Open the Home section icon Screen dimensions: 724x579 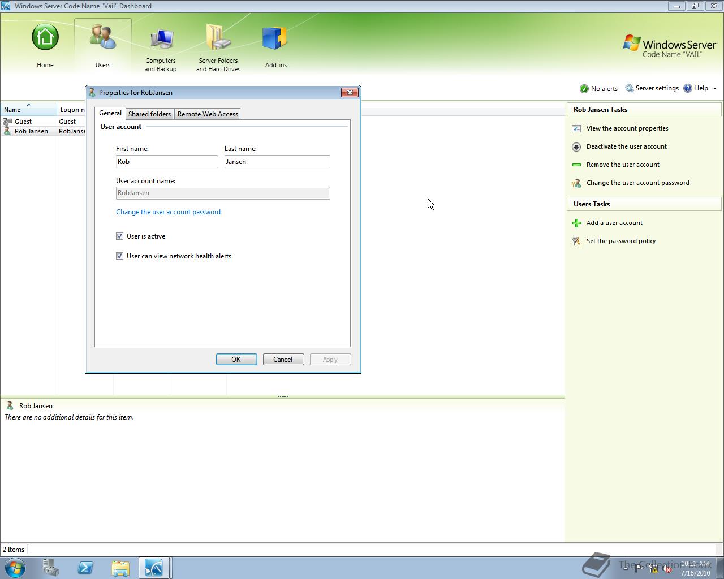[45, 37]
